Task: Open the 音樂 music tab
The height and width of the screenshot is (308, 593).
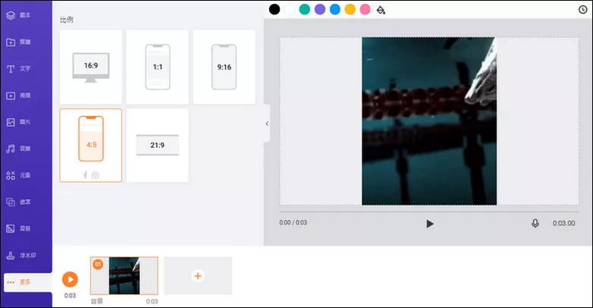Action: (19, 149)
